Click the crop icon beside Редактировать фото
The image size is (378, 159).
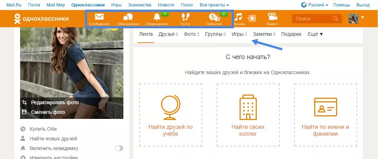[x=24, y=102]
